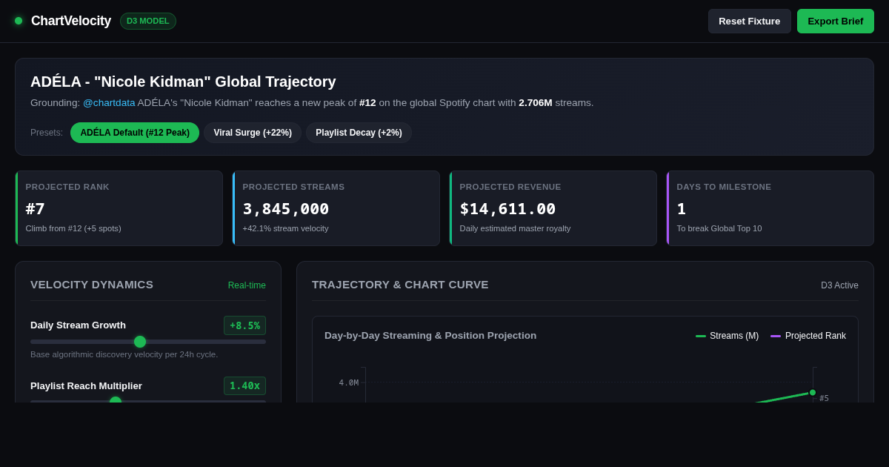Click the Days to Milestone value 1

click(682, 209)
